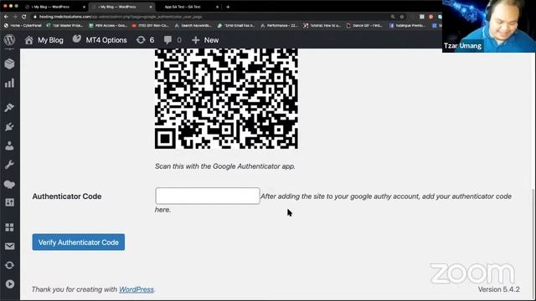
Task: Open the circular arrows sync sidebar icon
Action: pos(9,265)
